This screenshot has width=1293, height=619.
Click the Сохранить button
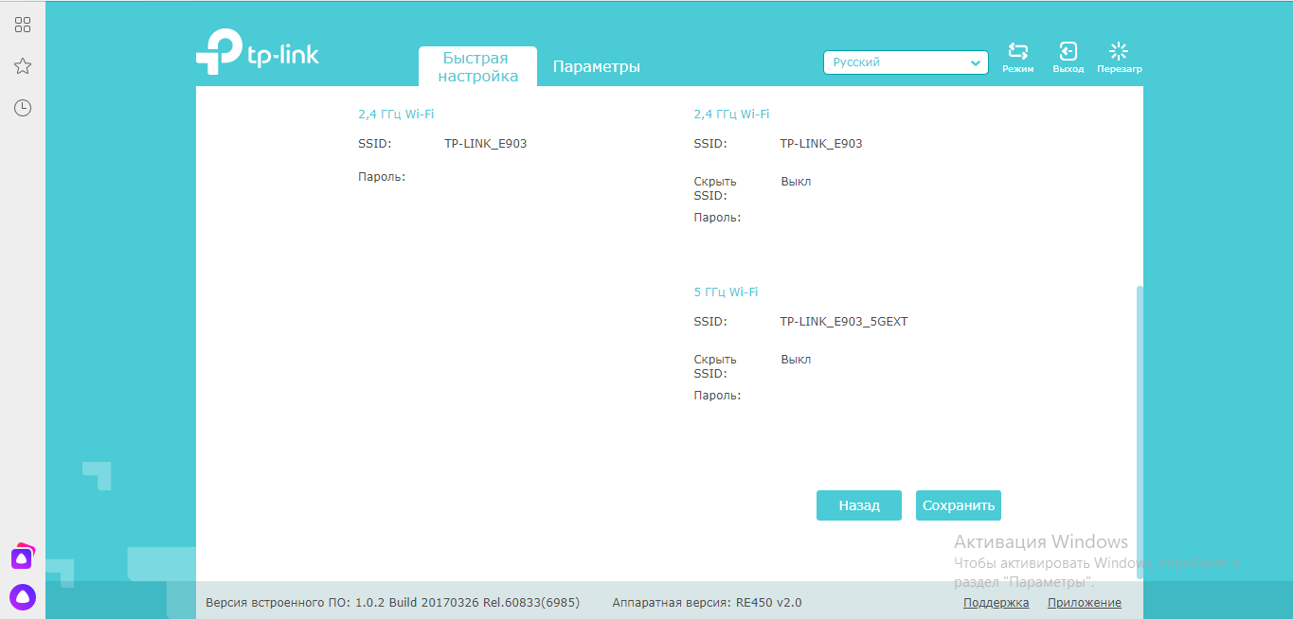pos(959,505)
